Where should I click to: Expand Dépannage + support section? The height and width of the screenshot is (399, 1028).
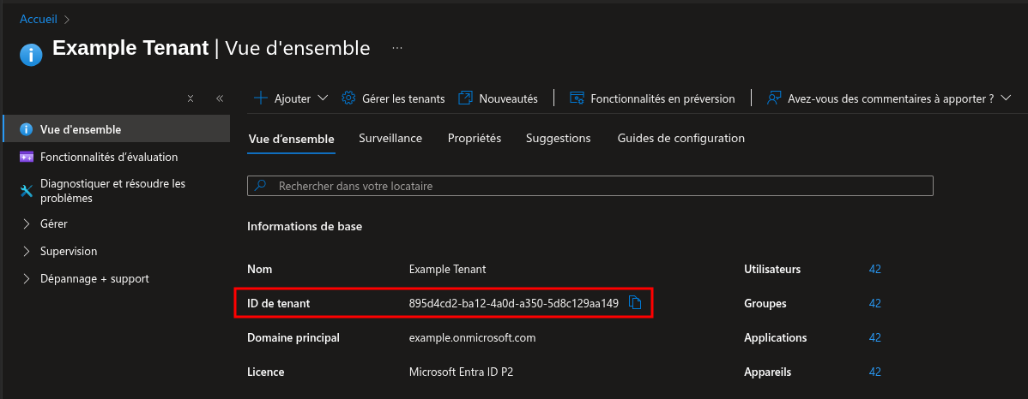tap(27, 278)
